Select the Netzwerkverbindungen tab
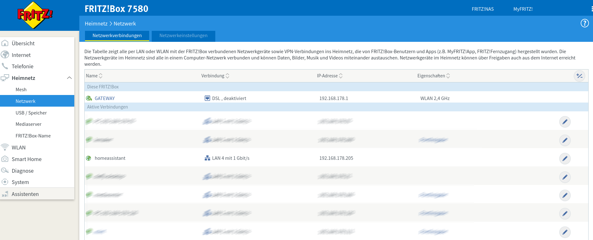The height and width of the screenshot is (240, 593). coord(117,36)
